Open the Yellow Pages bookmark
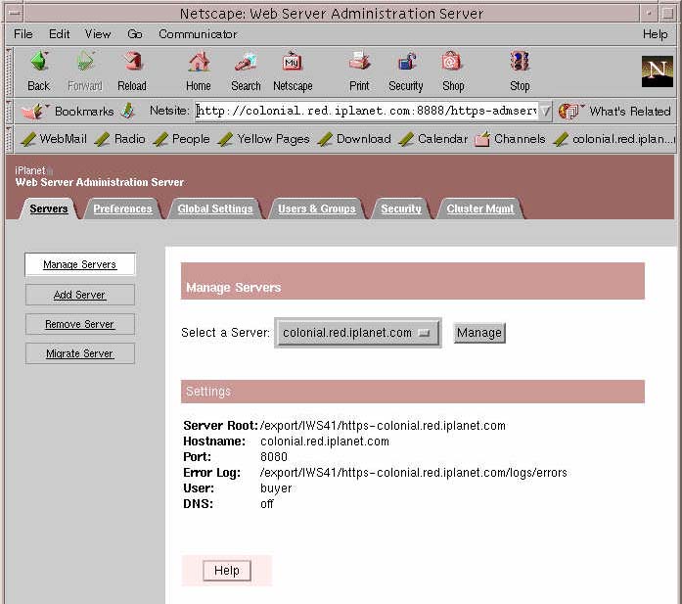This screenshot has width=682, height=604. click(263, 139)
